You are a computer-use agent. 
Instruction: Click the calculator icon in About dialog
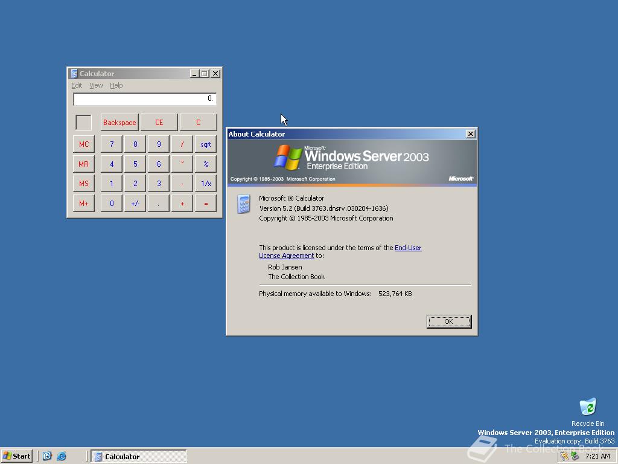244,204
